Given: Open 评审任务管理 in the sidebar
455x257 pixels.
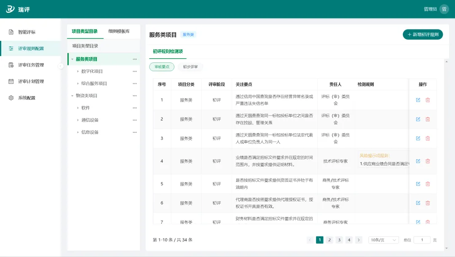Looking at the screenshot, I should click(x=30, y=65).
